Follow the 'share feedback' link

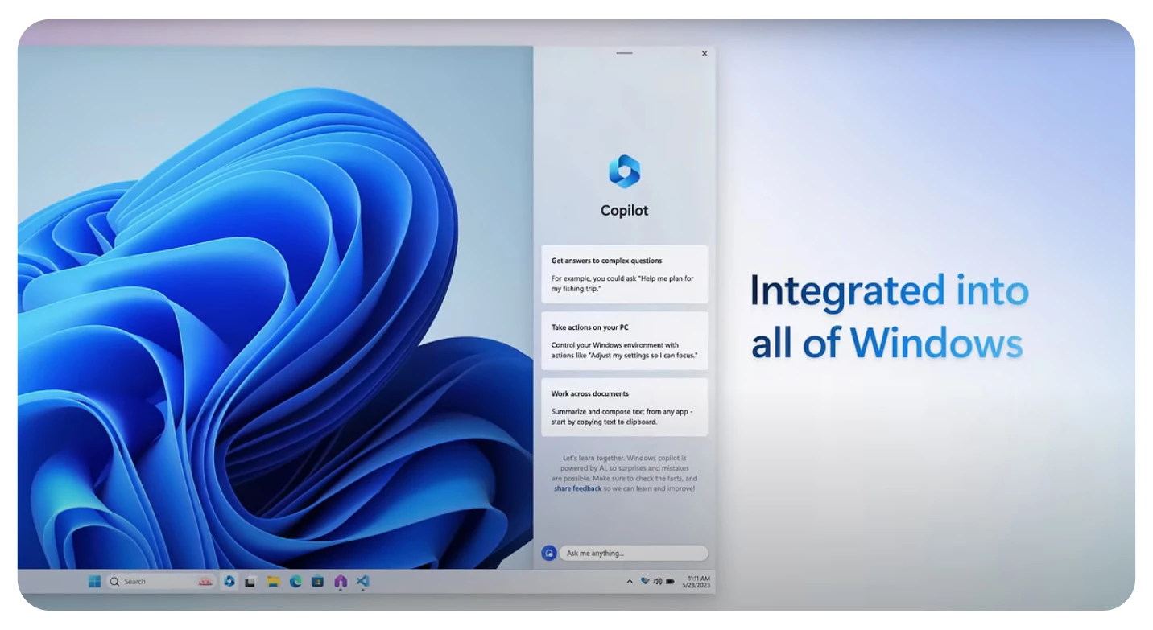click(577, 488)
